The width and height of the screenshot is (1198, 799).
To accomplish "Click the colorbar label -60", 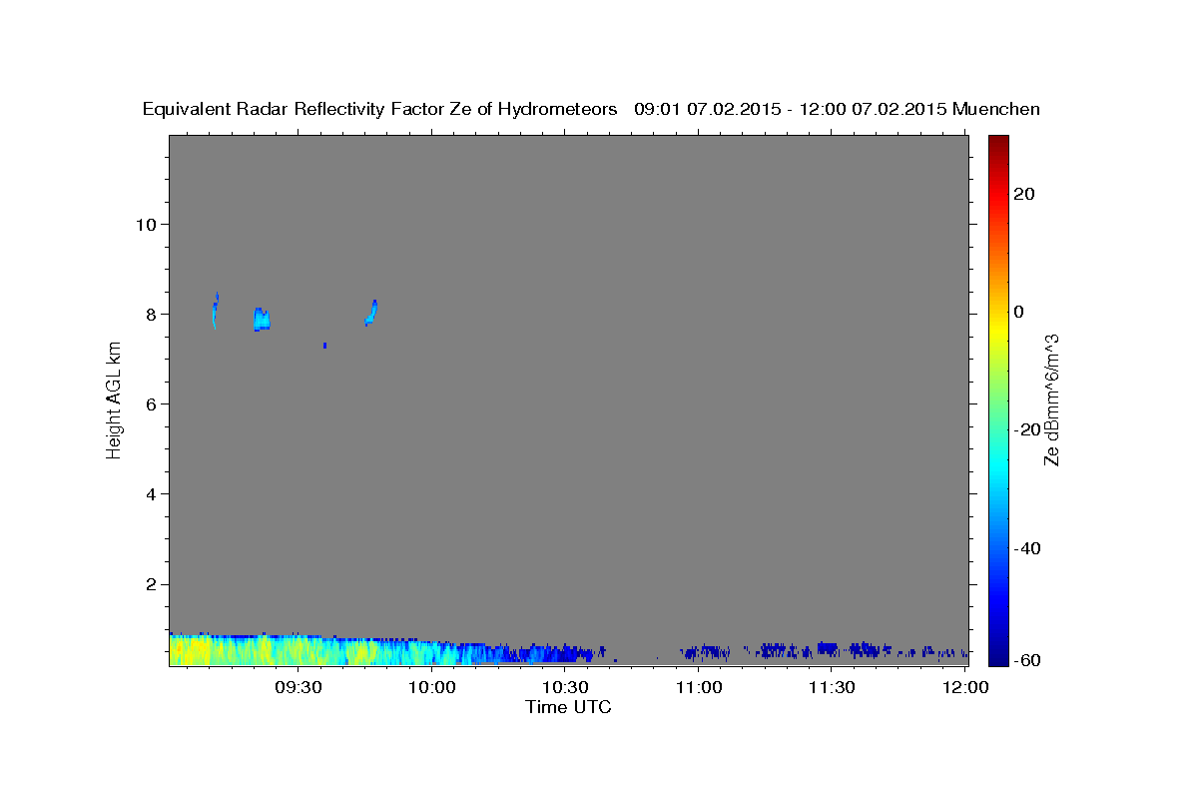I will (x=1025, y=660).
